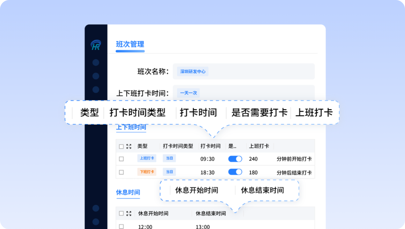Screen dimensions: 405x229
Task: Toggle the switch in the 18:30 row
Action: (235, 172)
